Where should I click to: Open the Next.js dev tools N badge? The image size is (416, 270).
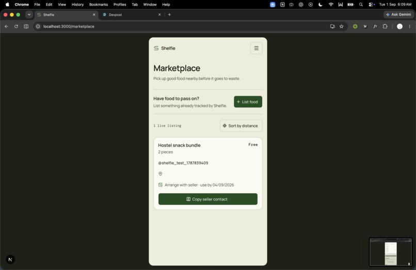[x=10, y=259]
